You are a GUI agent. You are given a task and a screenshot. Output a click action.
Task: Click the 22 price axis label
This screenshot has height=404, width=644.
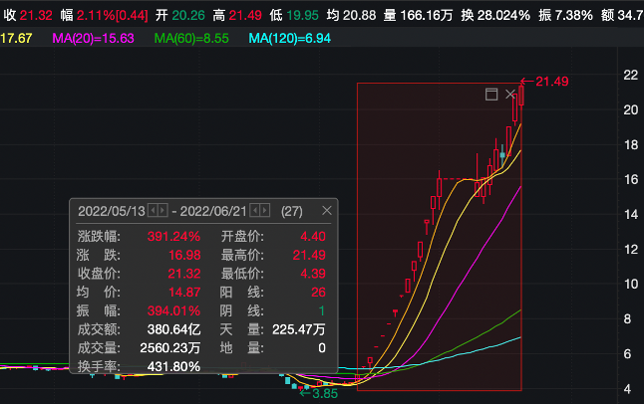(x=629, y=75)
